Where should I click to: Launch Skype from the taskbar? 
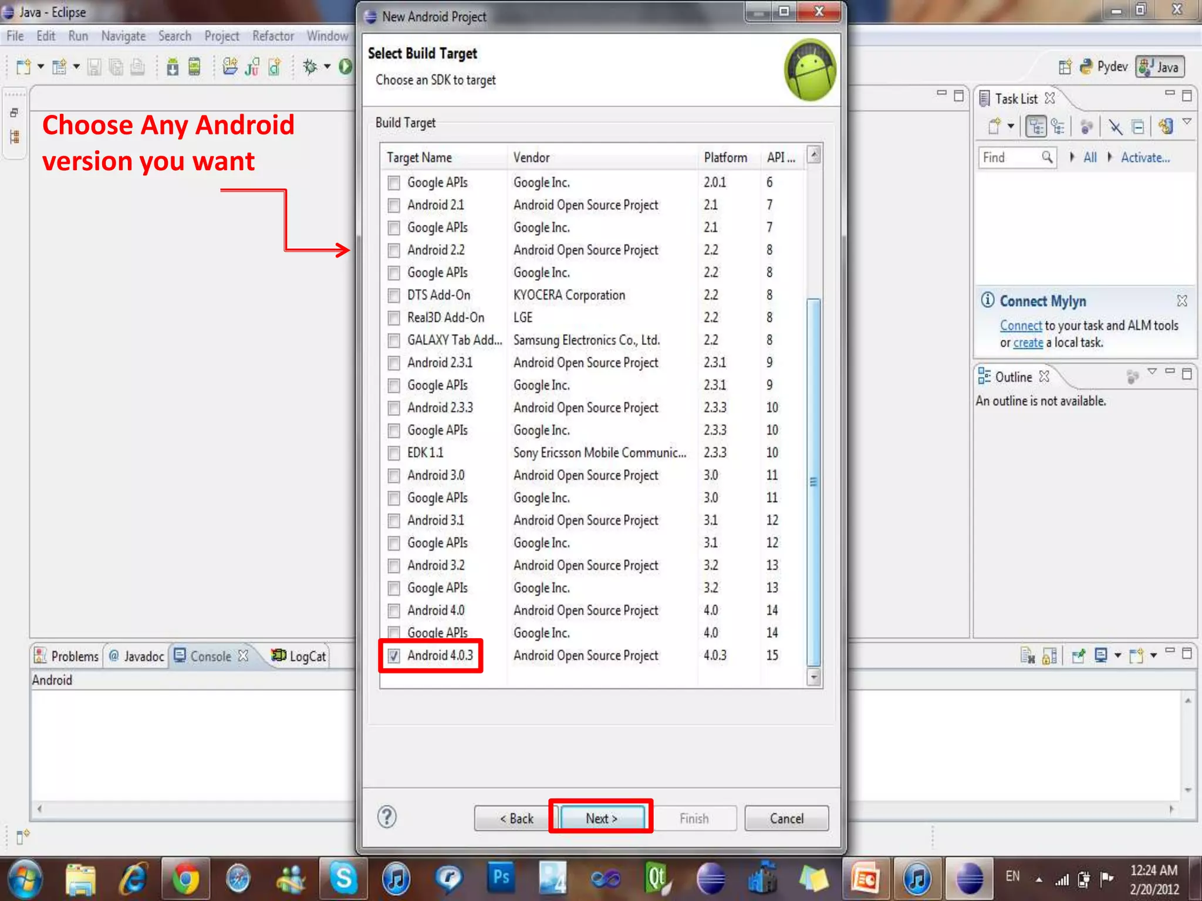pyautogui.click(x=343, y=878)
